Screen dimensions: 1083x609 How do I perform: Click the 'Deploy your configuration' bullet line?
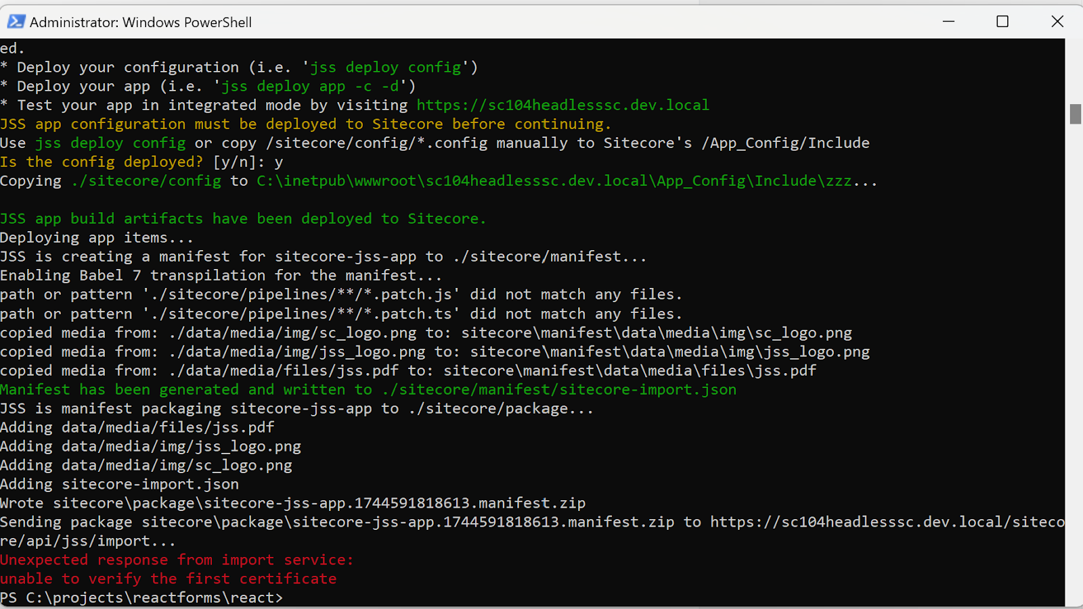[x=239, y=68]
